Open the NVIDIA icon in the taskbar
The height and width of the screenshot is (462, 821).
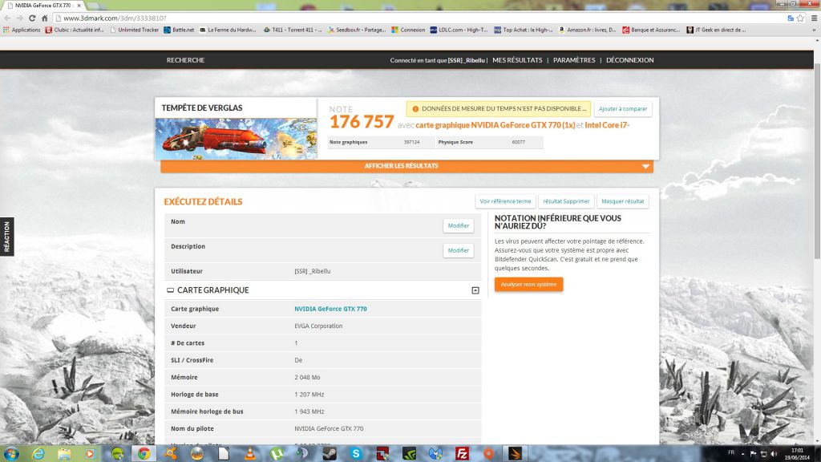pos(409,454)
